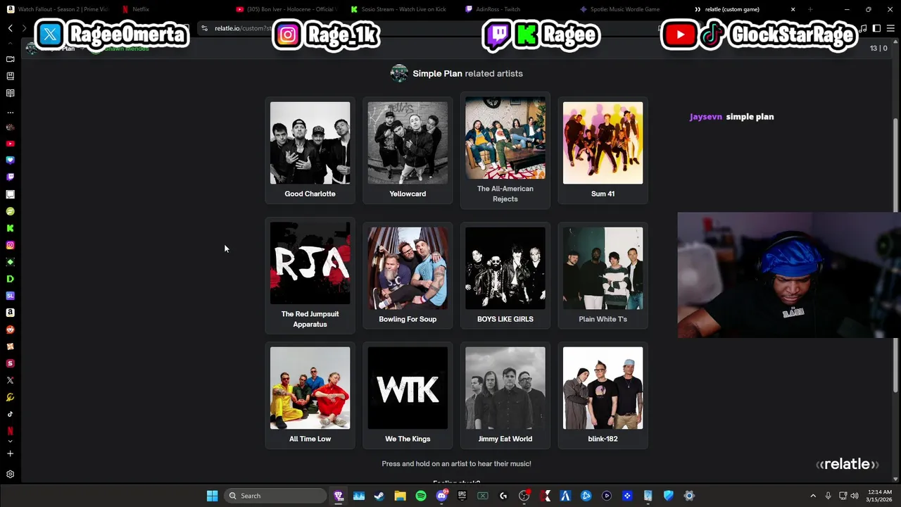Switch to the Bon Iver Holocene tab
Image resolution: width=901 pixels, height=507 pixels.
(x=287, y=9)
